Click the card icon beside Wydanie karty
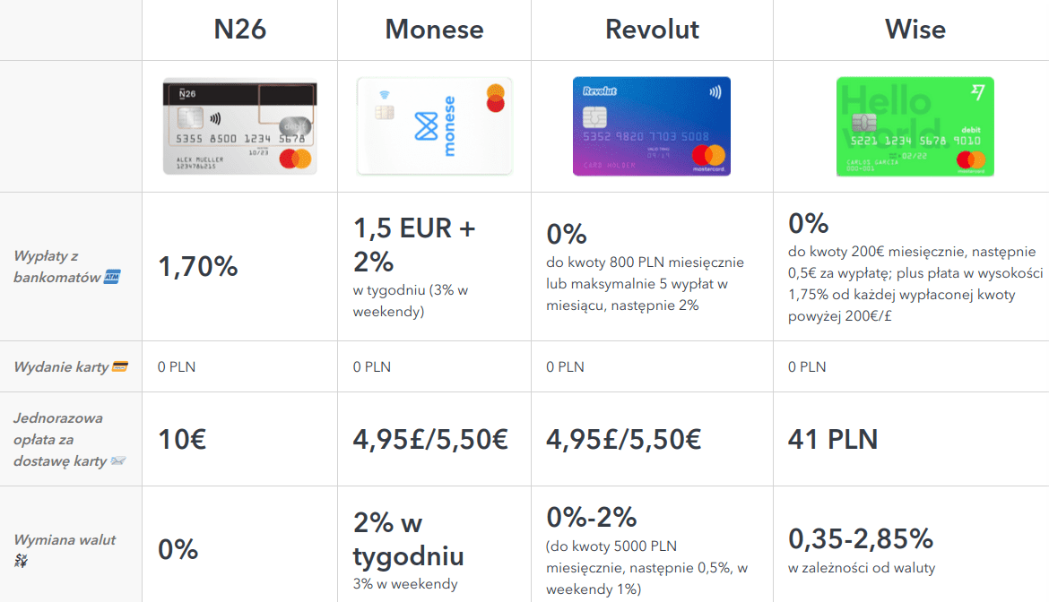Viewport: 1049px width, 602px height. click(120, 366)
